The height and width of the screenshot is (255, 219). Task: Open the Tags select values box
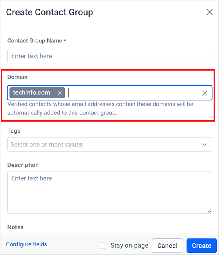pos(110,144)
